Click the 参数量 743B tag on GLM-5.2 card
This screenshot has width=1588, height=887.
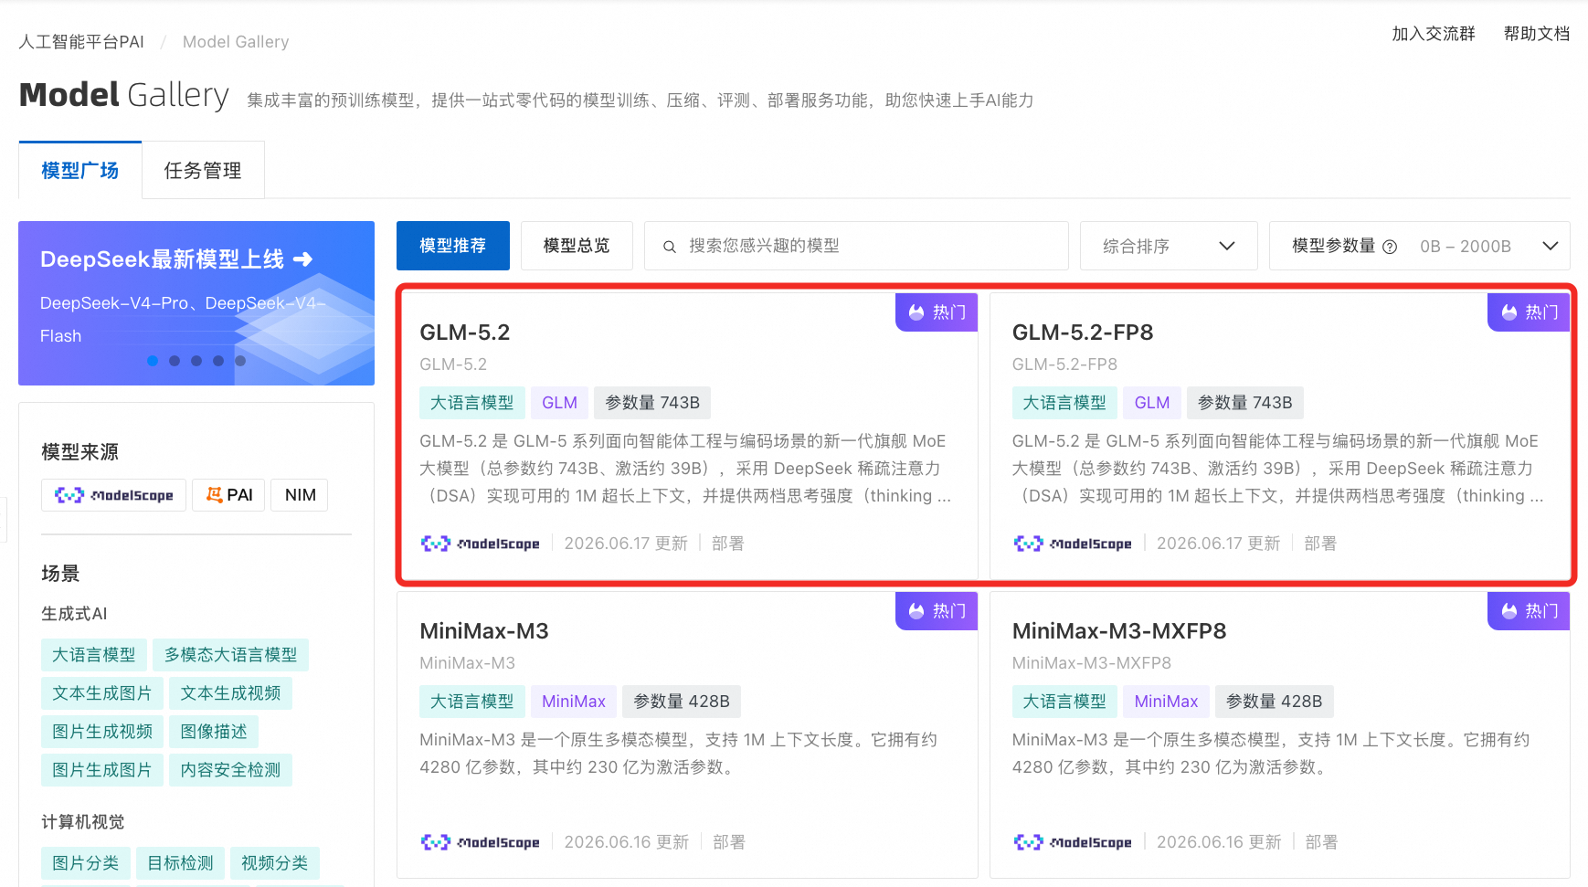tap(652, 403)
